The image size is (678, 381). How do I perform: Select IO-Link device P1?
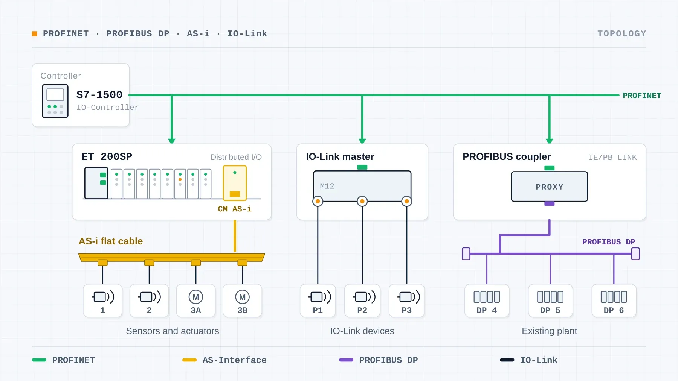pyautogui.click(x=318, y=301)
